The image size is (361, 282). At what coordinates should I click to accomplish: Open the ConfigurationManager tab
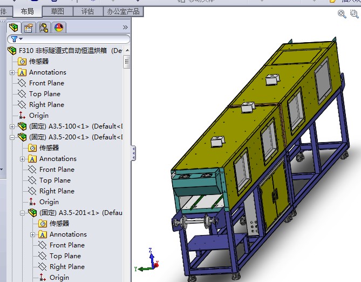point(44,28)
